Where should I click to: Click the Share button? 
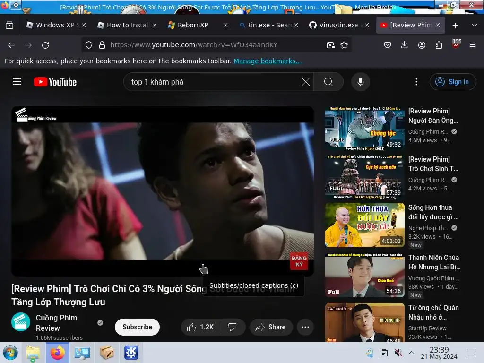tap(271, 327)
